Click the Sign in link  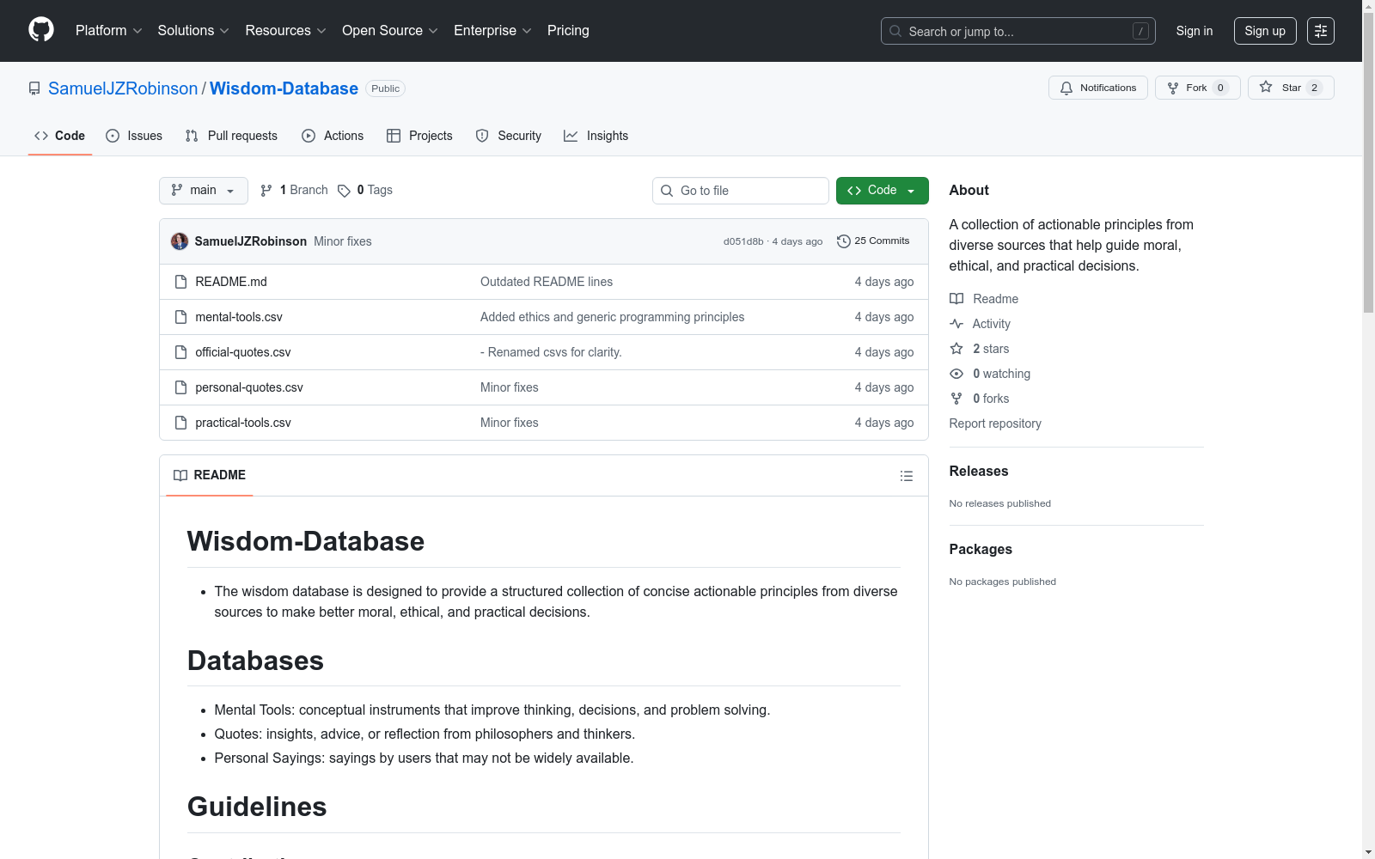coord(1195,31)
